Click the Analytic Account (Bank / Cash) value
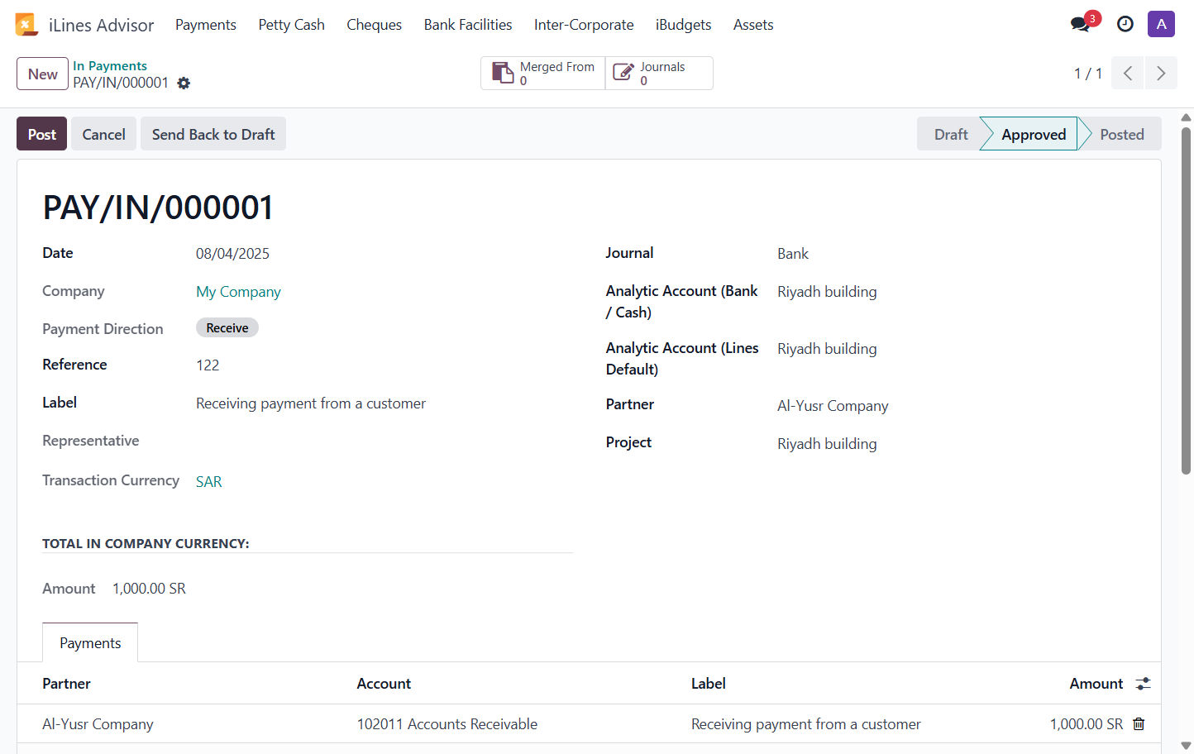The image size is (1194, 754). [x=827, y=292]
